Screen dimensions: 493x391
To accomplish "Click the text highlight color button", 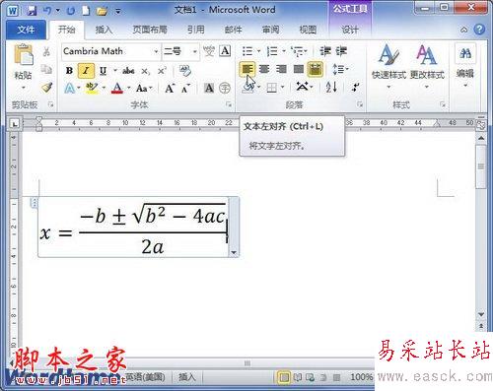I will pyautogui.click(x=91, y=88).
